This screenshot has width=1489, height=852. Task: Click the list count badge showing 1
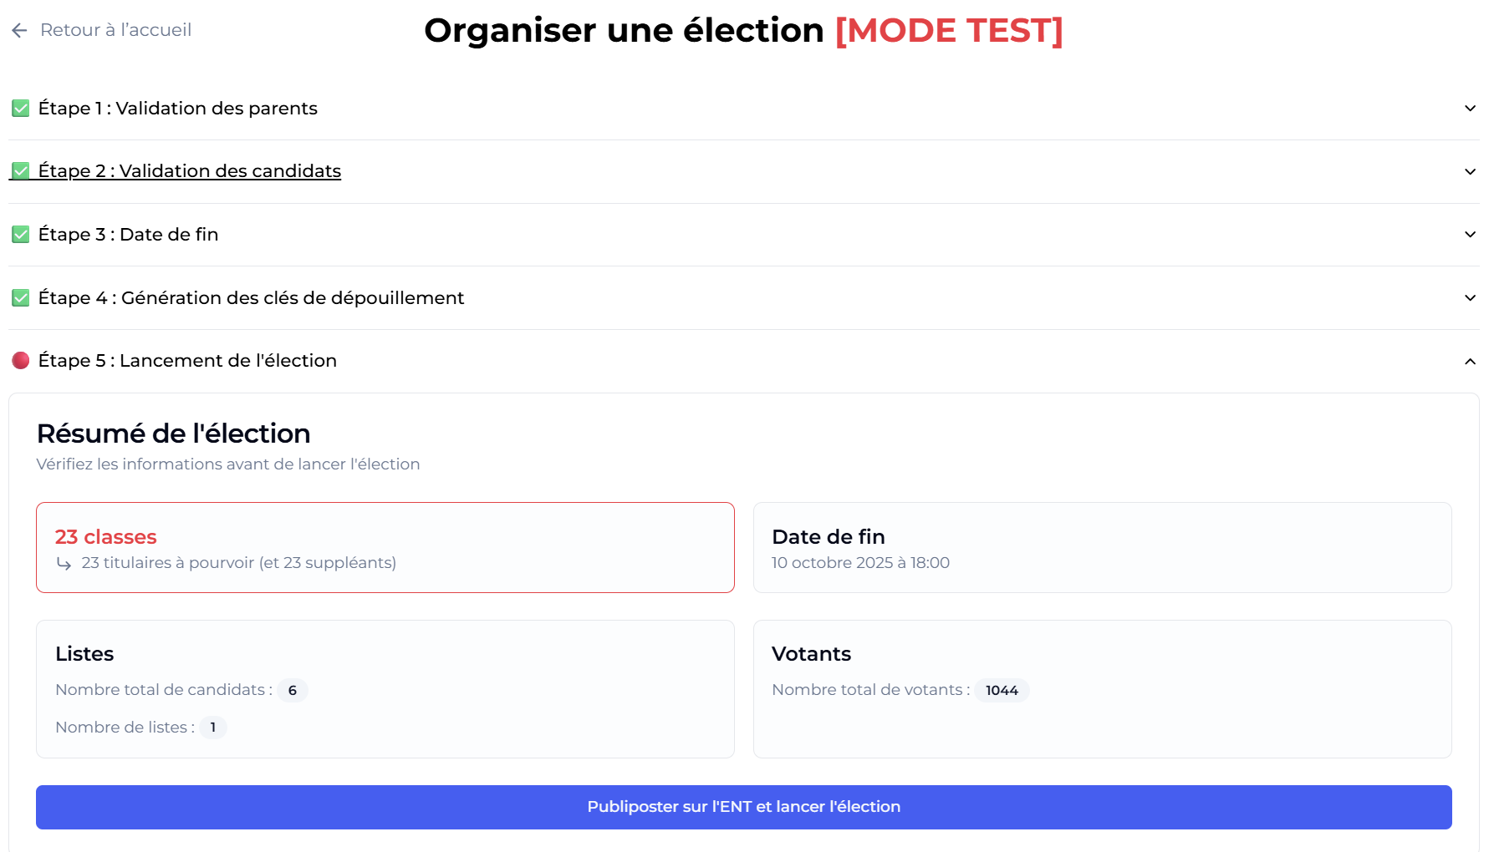213,728
